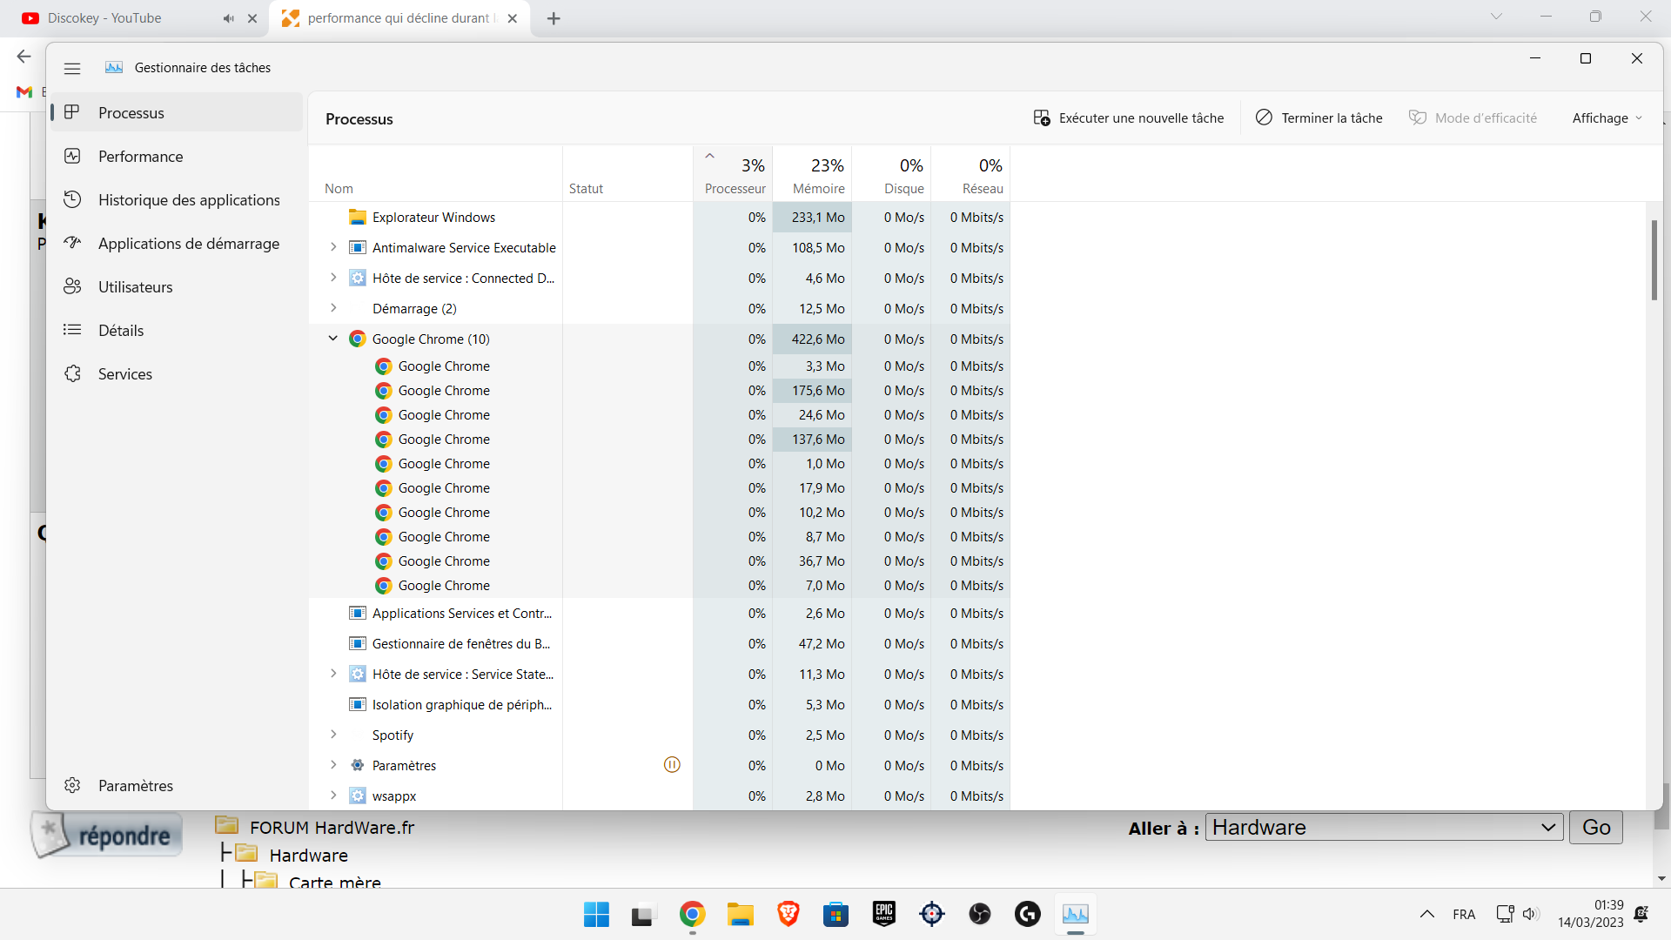Click the Services puzzle-piece icon

click(x=72, y=373)
